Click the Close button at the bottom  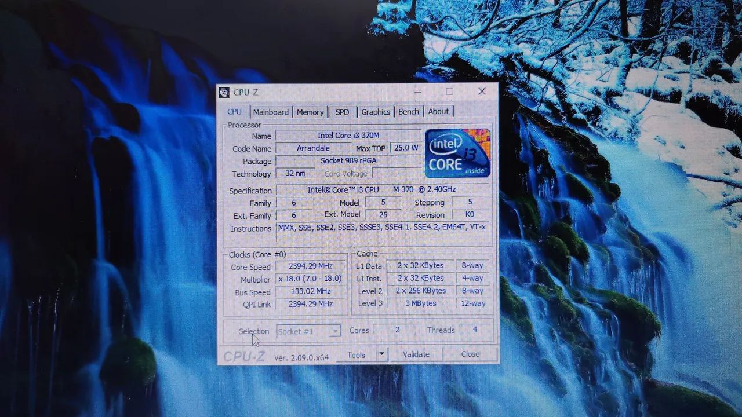pos(470,354)
